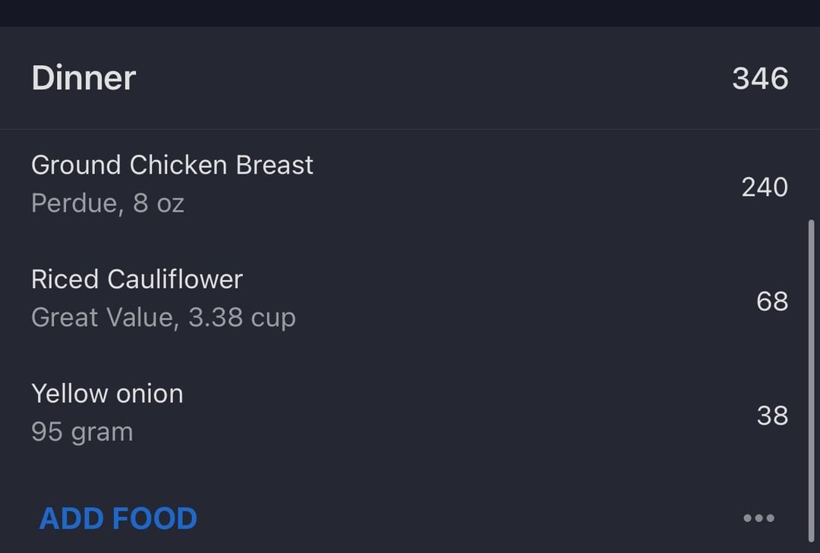This screenshot has height=553, width=820.
Task: Click the dark bar above the Dinner section
Action: pos(410,13)
